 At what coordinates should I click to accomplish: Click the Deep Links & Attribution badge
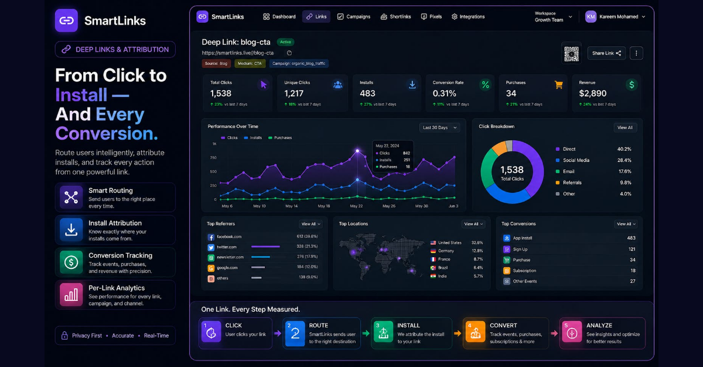coord(115,50)
